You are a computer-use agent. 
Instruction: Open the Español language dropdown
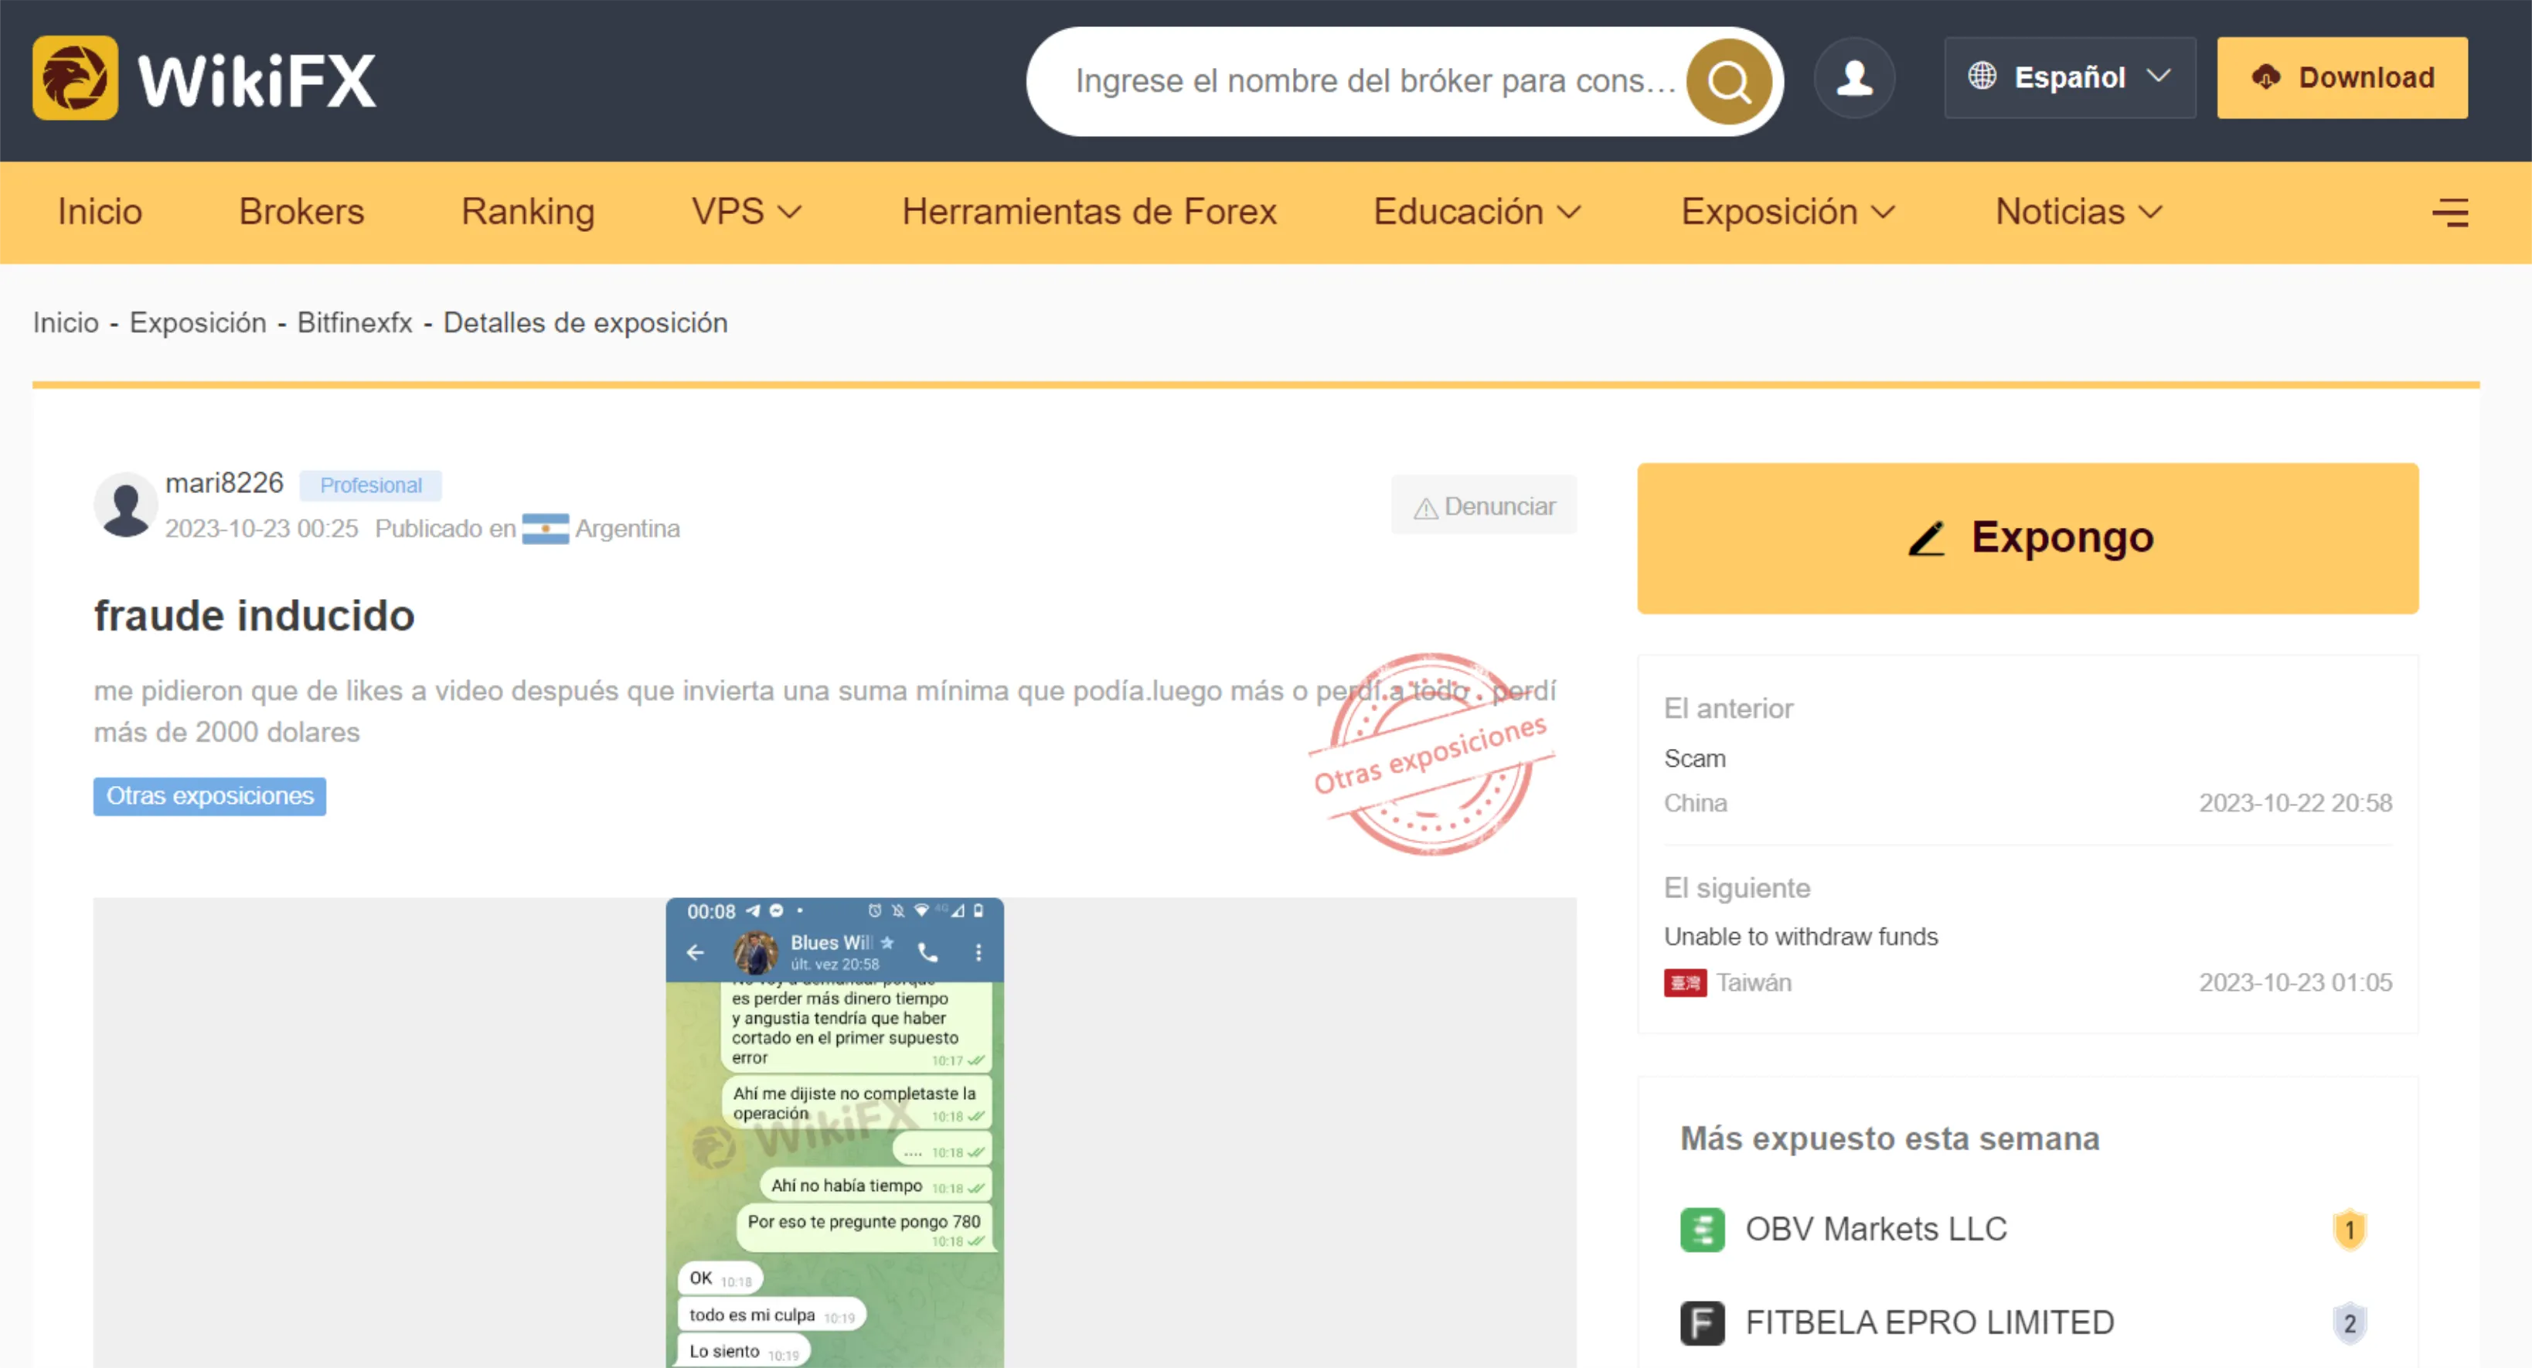(2069, 77)
